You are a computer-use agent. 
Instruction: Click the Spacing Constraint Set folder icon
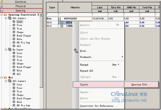(x=5, y=15)
